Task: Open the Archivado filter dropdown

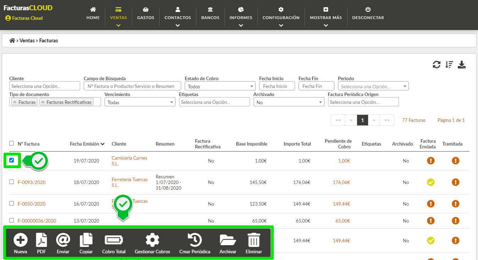Action: pyautogui.click(x=289, y=102)
